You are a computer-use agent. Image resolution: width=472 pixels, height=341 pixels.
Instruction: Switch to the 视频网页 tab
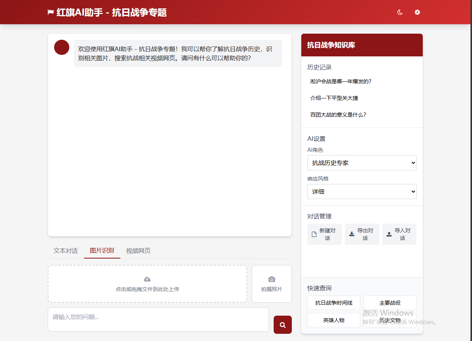138,251
